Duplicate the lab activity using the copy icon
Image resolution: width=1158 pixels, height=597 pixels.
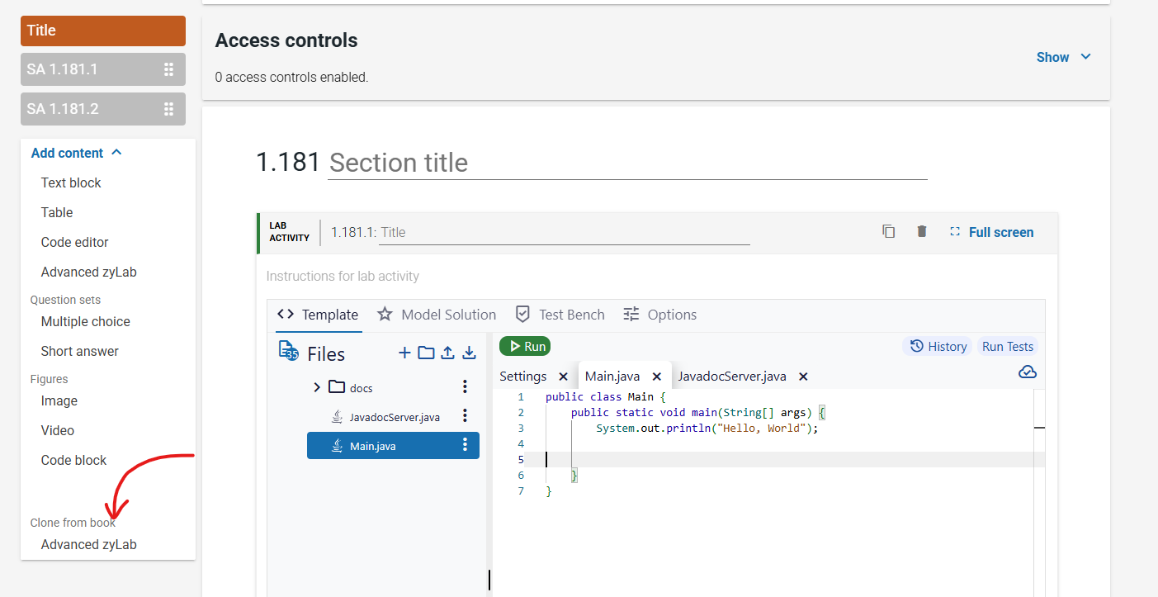click(888, 232)
